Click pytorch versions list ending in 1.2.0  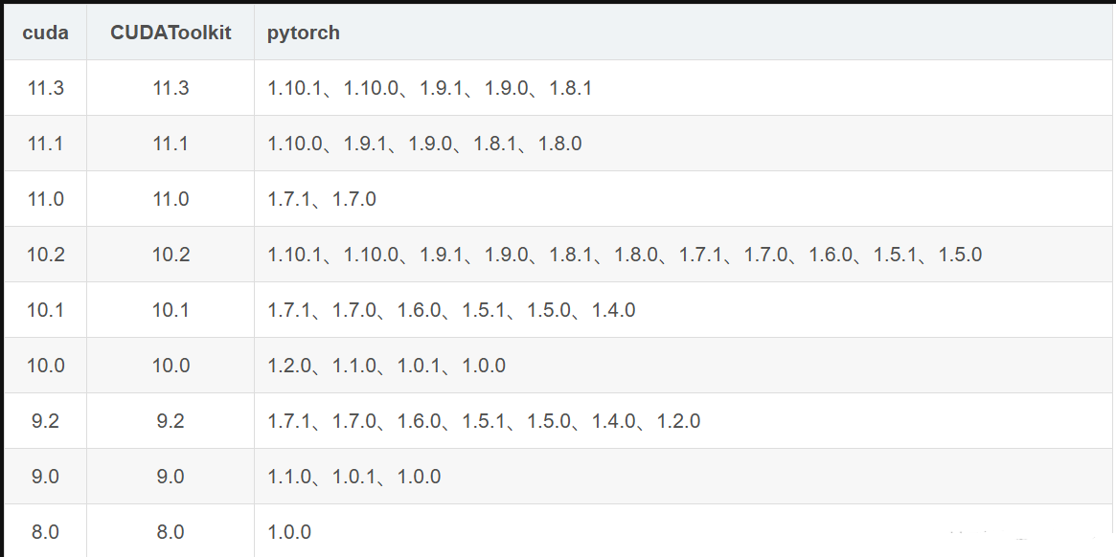[484, 421]
